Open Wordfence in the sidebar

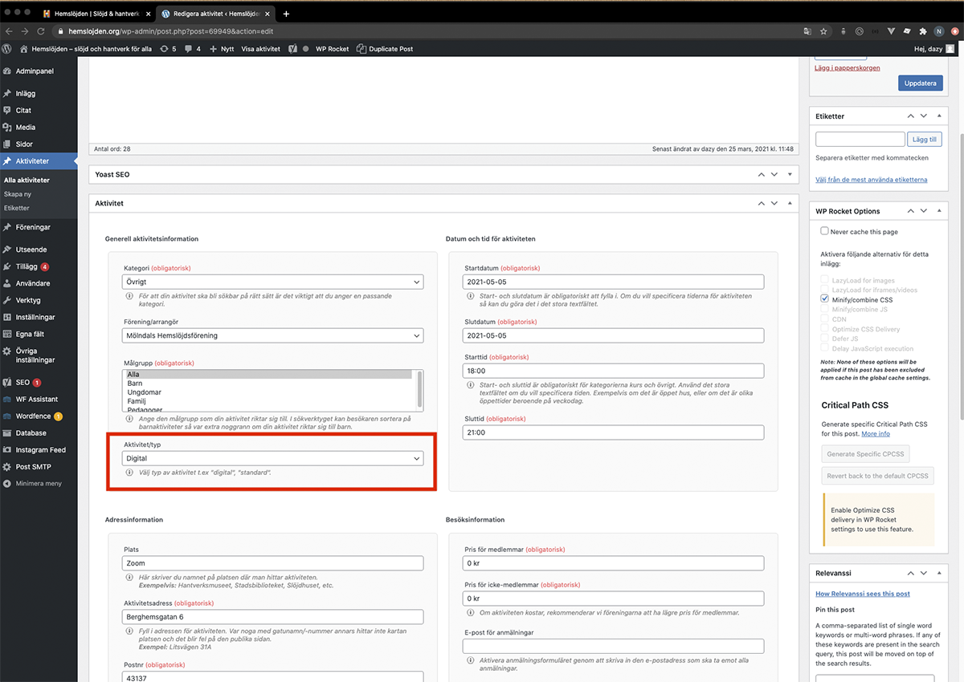[x=32, y=416]
